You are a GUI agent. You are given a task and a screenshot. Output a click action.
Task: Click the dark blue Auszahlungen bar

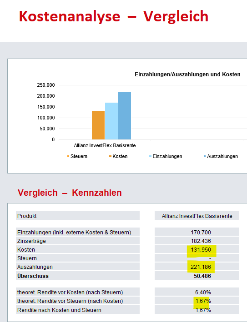coord(125,116)
